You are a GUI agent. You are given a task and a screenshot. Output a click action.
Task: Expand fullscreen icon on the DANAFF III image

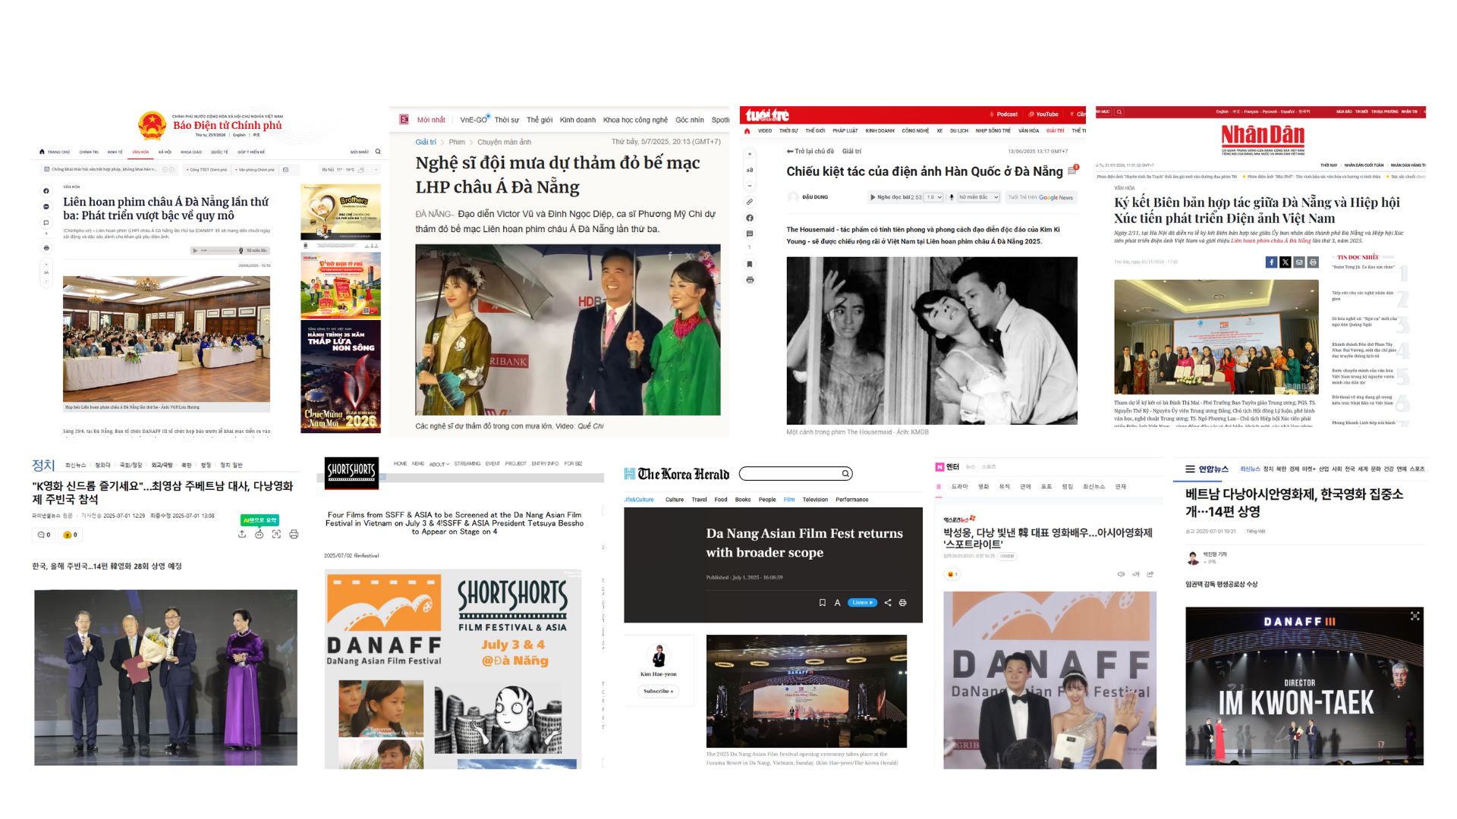(x=1415, y=617)
